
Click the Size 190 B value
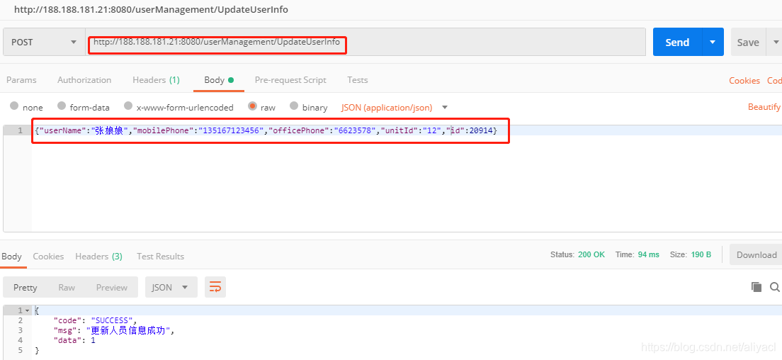[701, 254]
